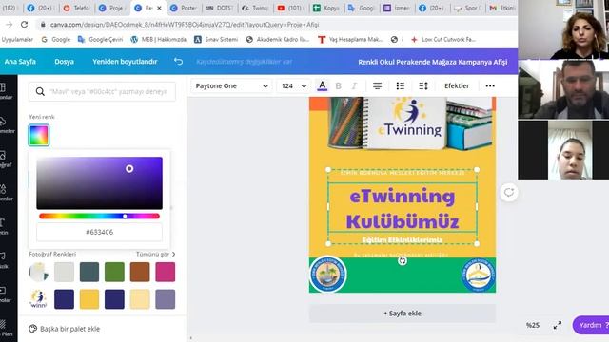609x342 pixels.
Task: Open the text color picker icon
Action: coord(322,85)
